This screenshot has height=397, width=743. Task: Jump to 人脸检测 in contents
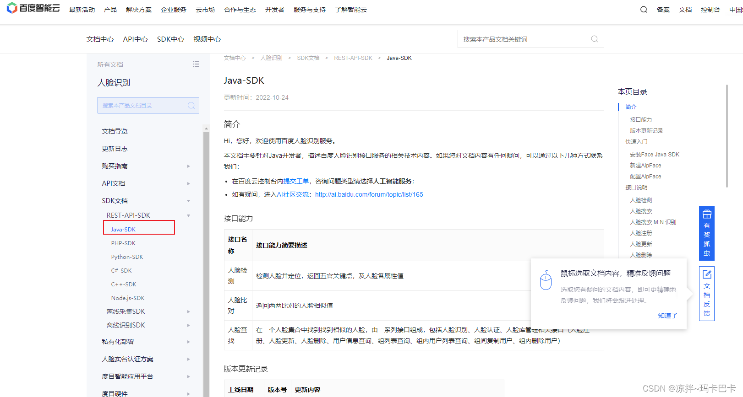[x=641, y=200]
